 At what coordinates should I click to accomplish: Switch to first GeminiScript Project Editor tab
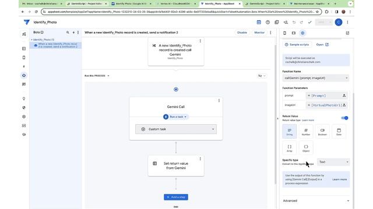click(x=87, y=4)
